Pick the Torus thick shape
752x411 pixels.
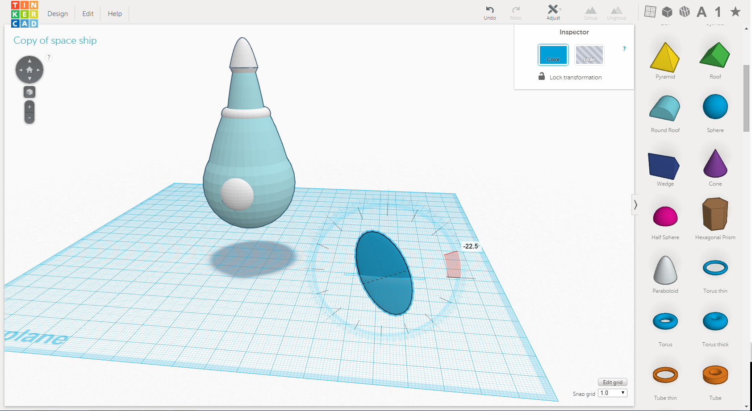click(x=715, y=329)
